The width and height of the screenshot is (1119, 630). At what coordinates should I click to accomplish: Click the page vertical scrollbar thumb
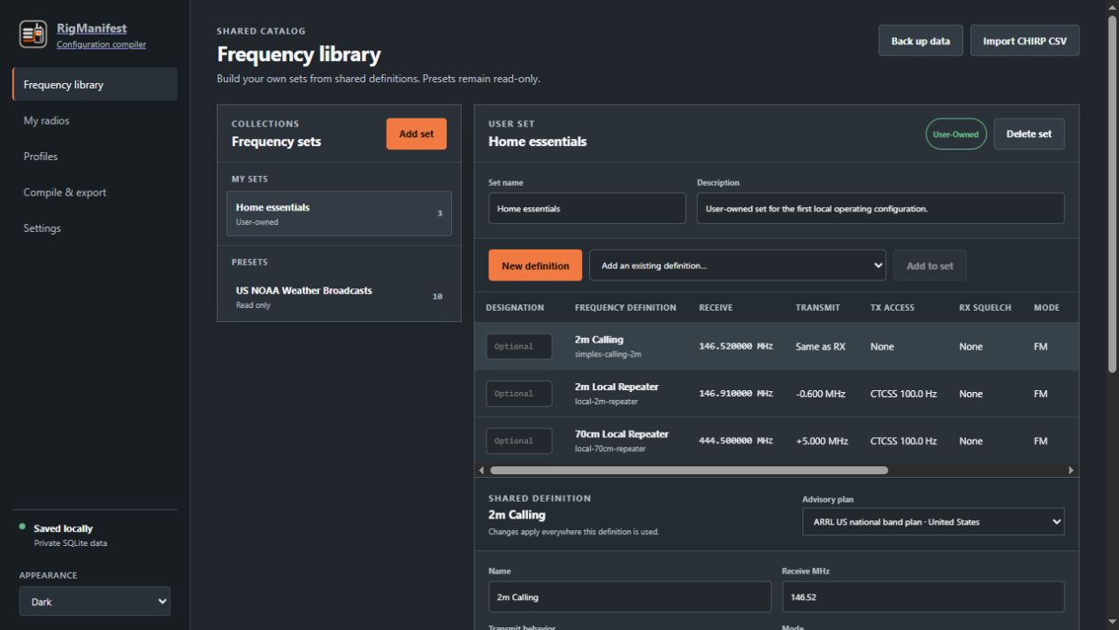click(x=1112, y=195)
